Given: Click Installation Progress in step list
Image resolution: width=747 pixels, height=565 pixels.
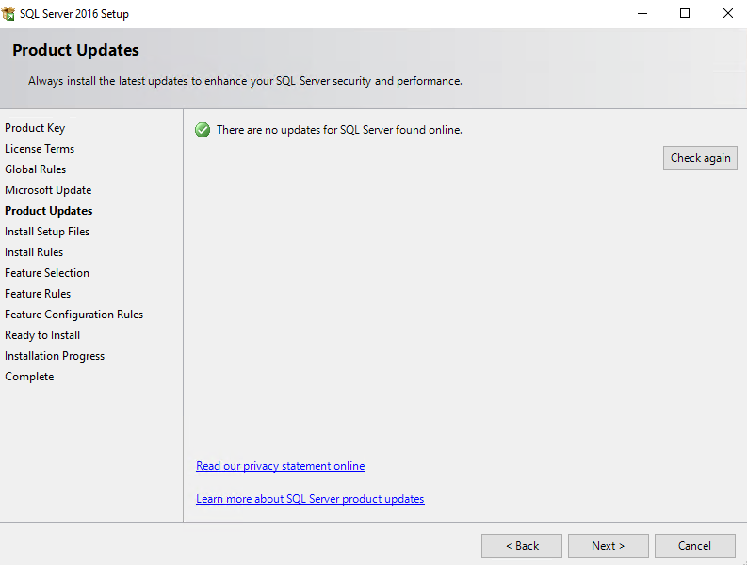Looking at the screenshot, I should 55,356.
